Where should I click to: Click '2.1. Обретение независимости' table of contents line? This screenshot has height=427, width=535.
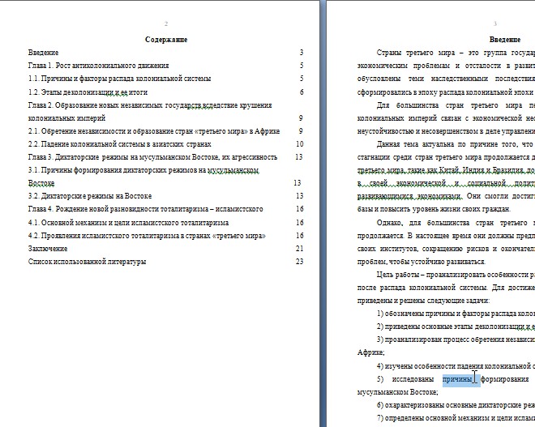point(154,130)
